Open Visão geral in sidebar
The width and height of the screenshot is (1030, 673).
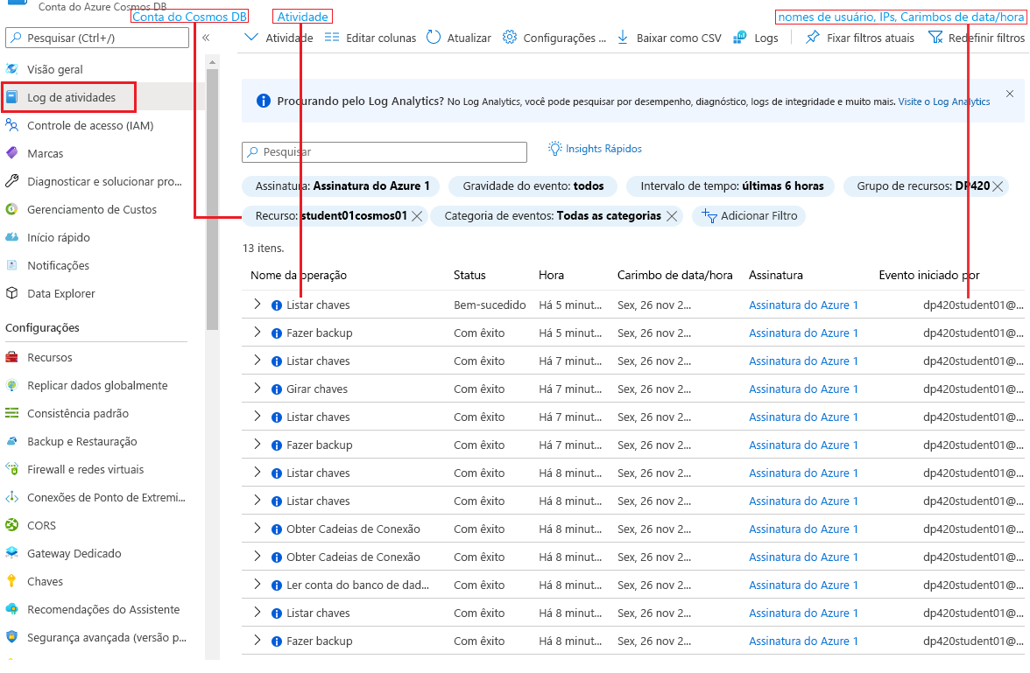point(55,69)
